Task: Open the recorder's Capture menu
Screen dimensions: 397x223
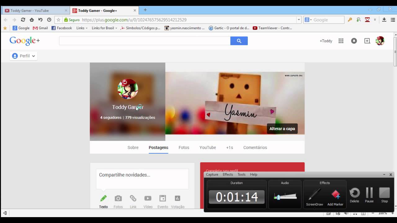Action: point(212,174)
